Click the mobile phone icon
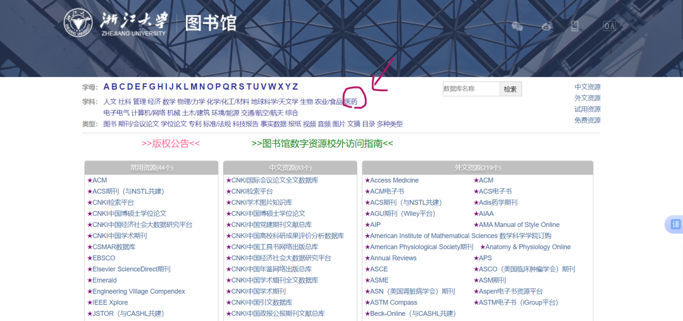The width and height of the screenshot is (683, 321). point(575,26)
